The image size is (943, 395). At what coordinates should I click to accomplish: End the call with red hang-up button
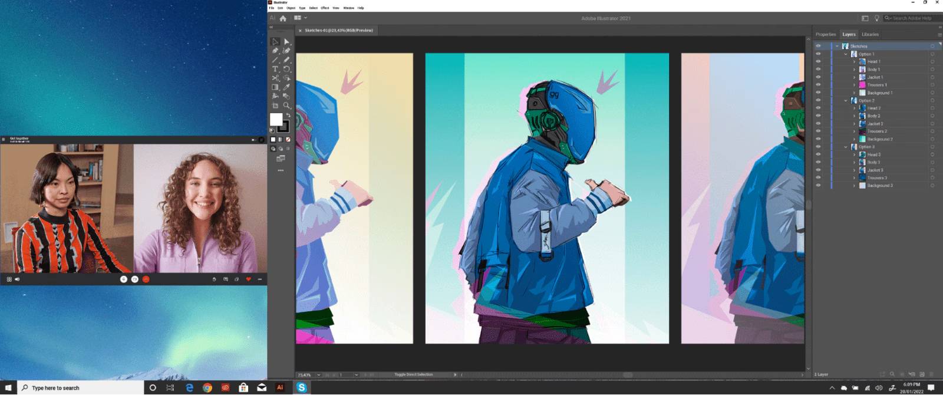146,279
